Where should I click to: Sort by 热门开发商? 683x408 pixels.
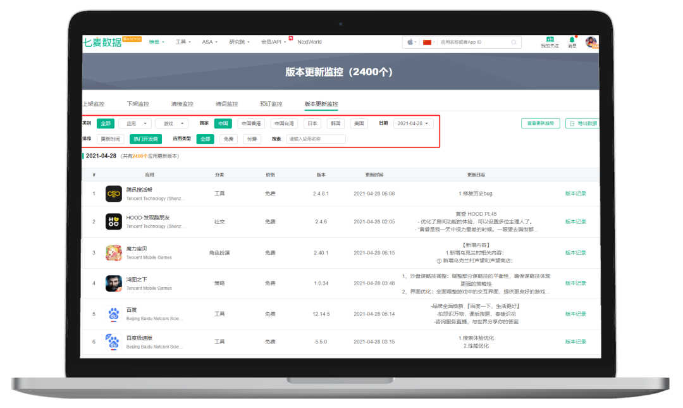[x=145, y=139]
